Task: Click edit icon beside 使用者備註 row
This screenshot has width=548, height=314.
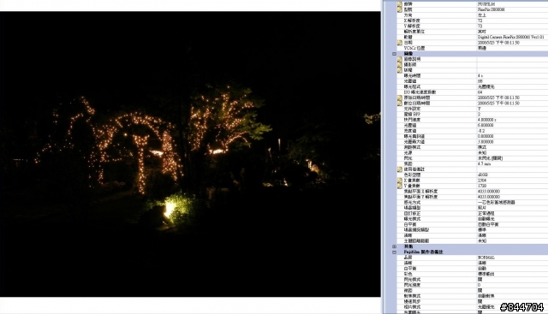Action: (400, 169)
